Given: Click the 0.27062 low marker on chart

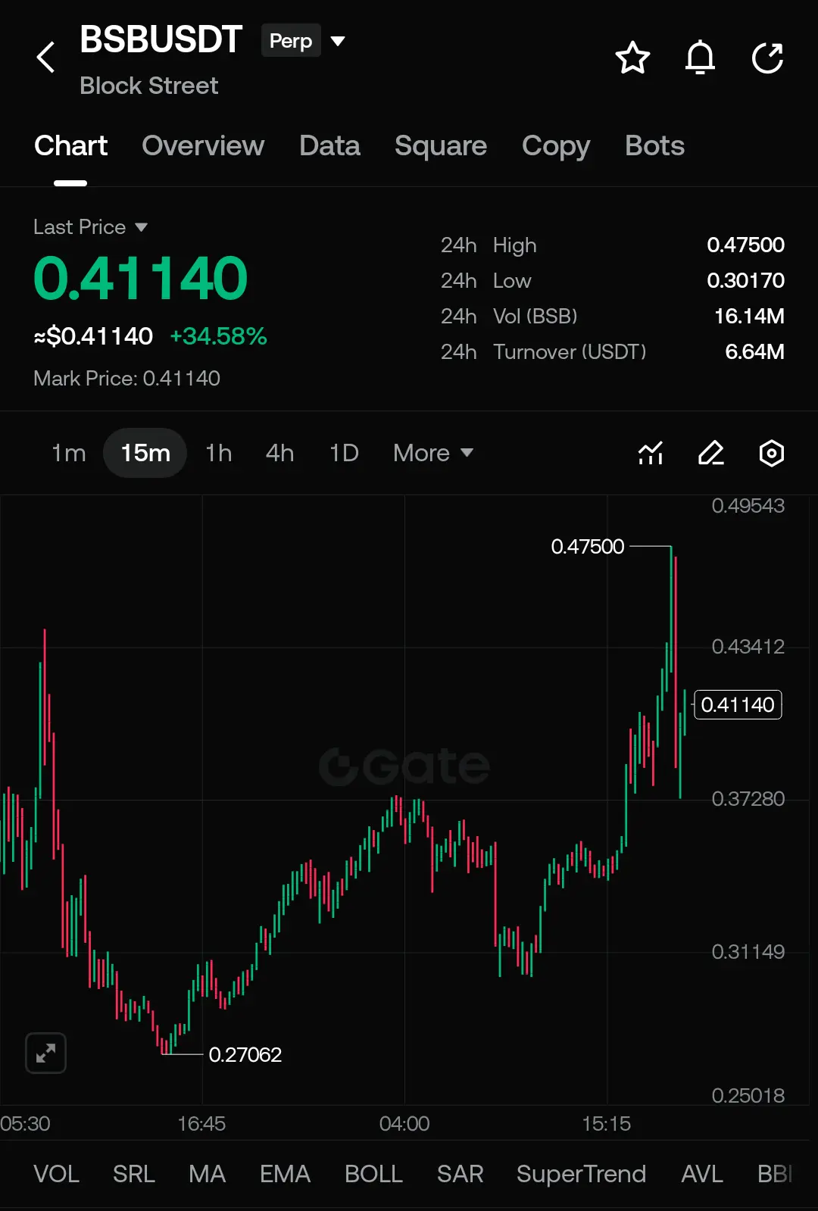Looking at the screenshot, I should click(245, 1054).
